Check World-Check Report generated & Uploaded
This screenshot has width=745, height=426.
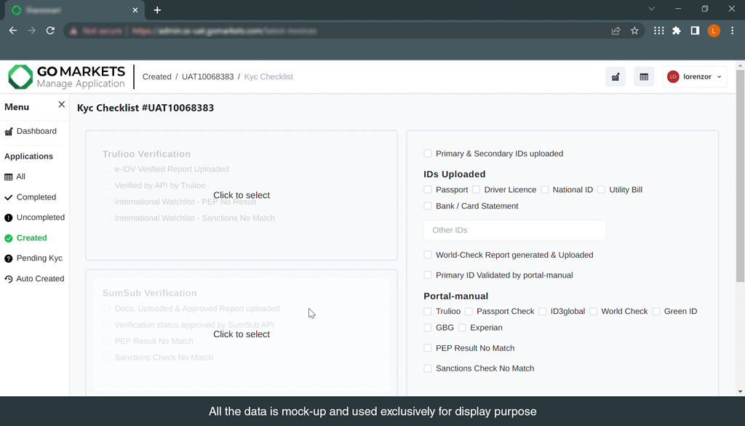(x=428, y=255)
